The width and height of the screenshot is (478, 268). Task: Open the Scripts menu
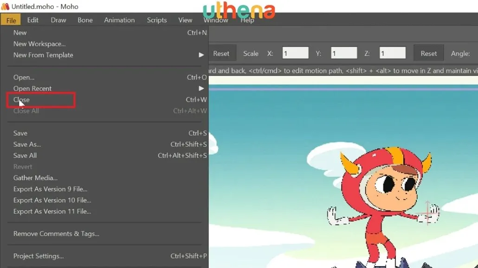(157, 20)
